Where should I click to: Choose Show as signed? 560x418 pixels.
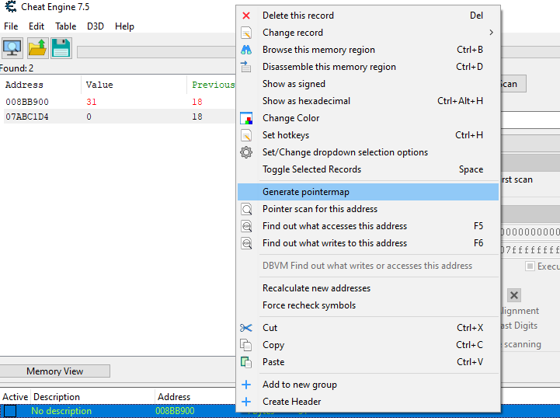(x=368, y=84)
